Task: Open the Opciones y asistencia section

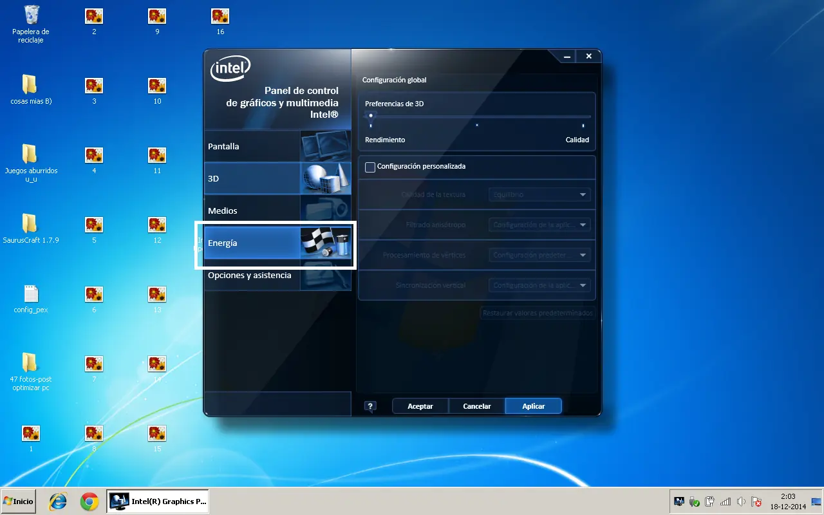Action: pyautogui.click(x=277, y=275)
